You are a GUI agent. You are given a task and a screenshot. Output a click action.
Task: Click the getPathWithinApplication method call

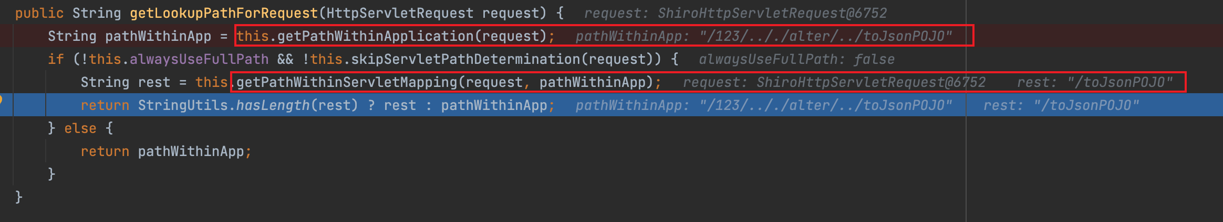376,36
